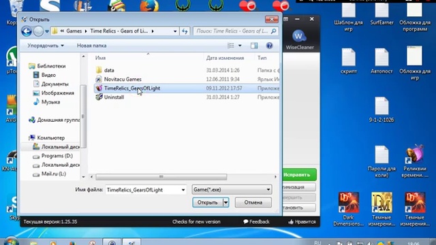The image size is (436, 245).
Task: Click the Нравится like button
Action: 302,222
